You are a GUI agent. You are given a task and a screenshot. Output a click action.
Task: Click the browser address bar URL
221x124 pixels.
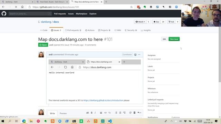(x=56, y=7)
